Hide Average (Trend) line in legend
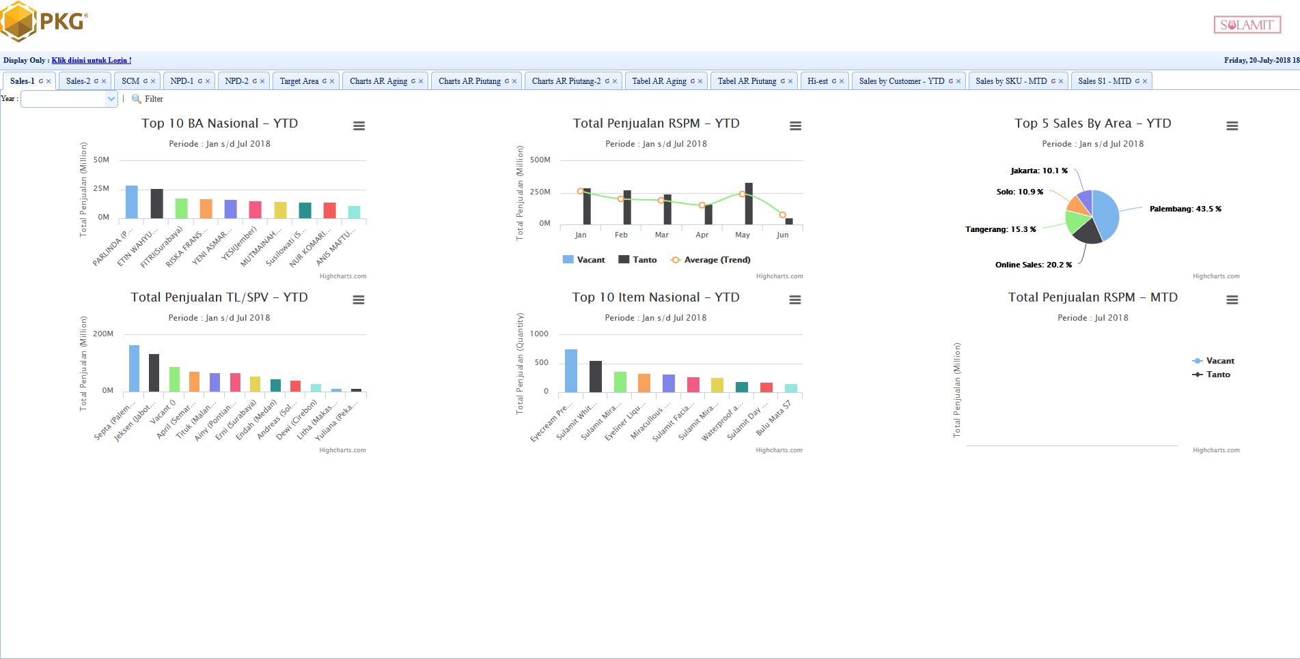The image size is (1300, 659). pos(710,260)
